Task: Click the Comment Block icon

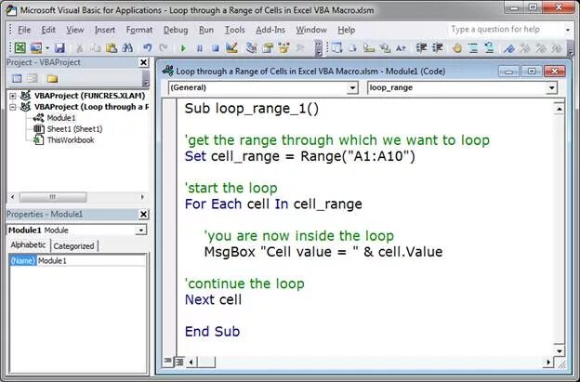Action: (x=473, y=47)
